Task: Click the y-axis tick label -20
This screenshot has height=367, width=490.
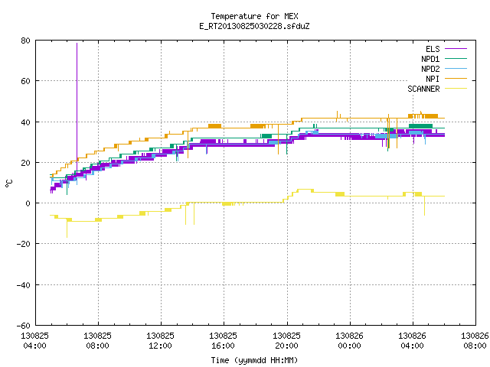Action: (24, 244)
